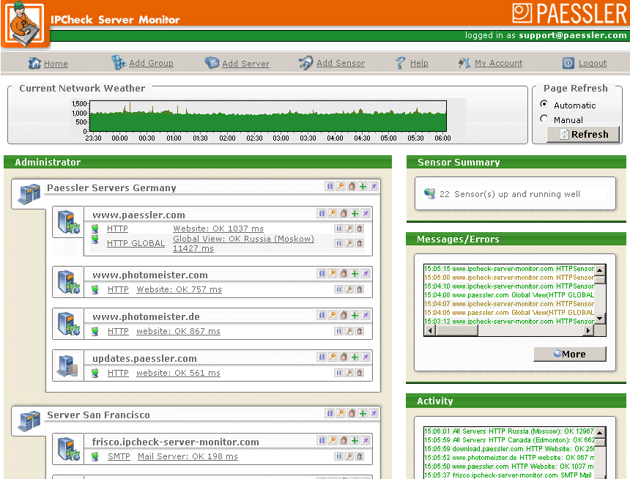Delete the www.photomeister.de HTTP sensor
Viewport: 630px width, 479px height.
pyautogui.click(x=360, y=331)
